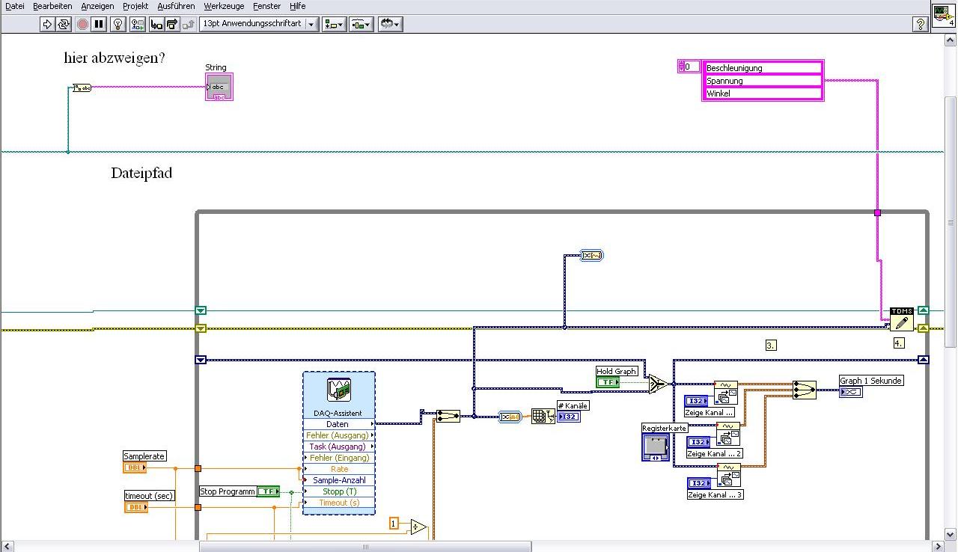Open the Align Objects dropdown
958x552 pixels.
[x=334, y=24]
